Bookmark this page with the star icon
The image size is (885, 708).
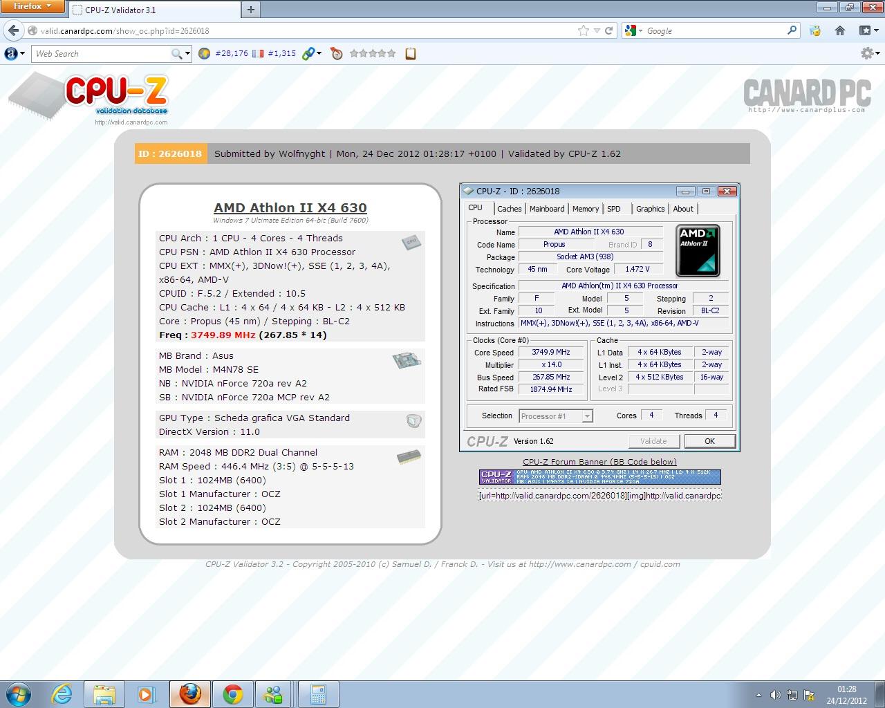tap(584, 30)
